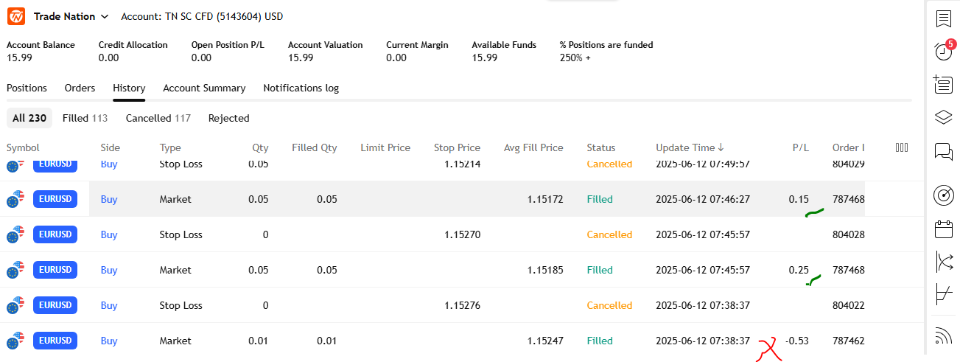Open the watchlist panel icon

tap(943, 18)
